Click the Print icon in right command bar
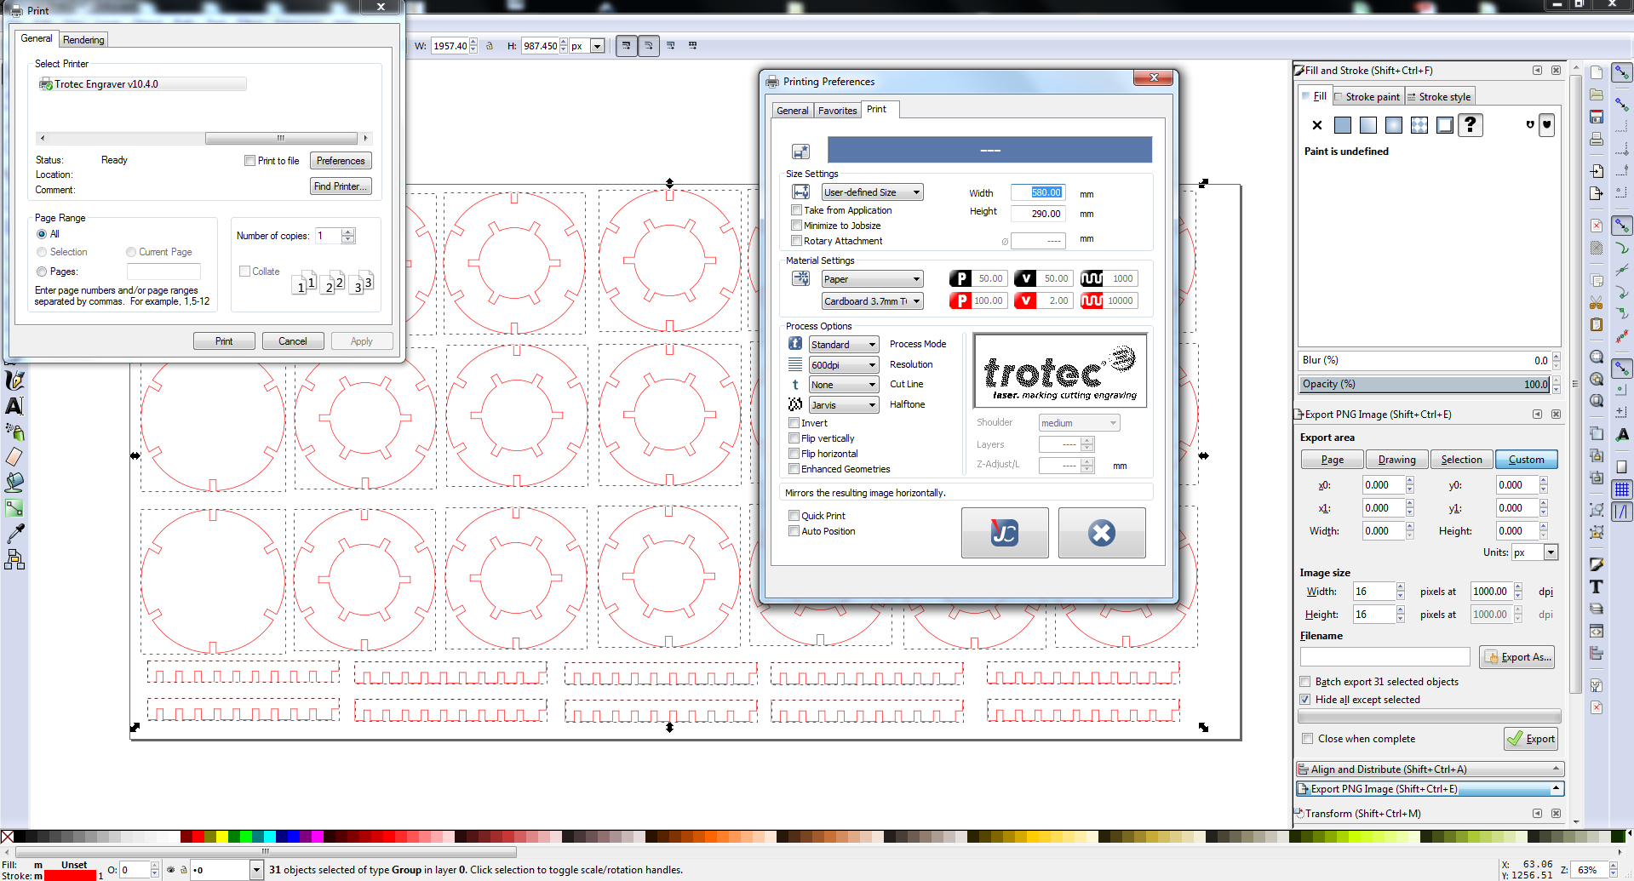Viewport: 1634px width, 881px height. [x=1597, y=139]
